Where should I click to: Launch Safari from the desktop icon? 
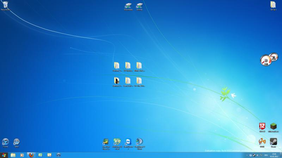coord(16,142)
